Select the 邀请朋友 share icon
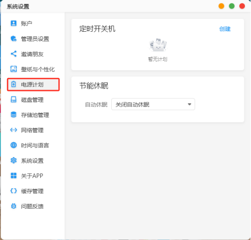Screen dimensions: 251x240 click(14, 54)
